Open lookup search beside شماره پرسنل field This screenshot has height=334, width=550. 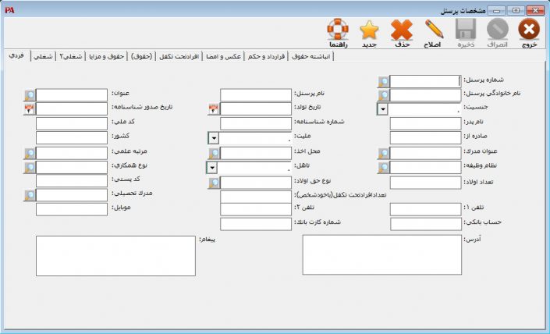[x=383, y=81]
